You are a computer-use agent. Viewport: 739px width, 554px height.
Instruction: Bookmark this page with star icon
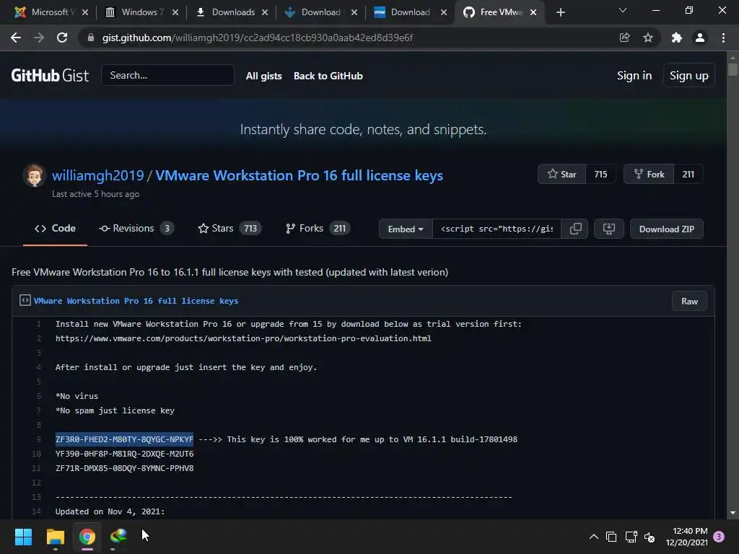click(648, 38)
